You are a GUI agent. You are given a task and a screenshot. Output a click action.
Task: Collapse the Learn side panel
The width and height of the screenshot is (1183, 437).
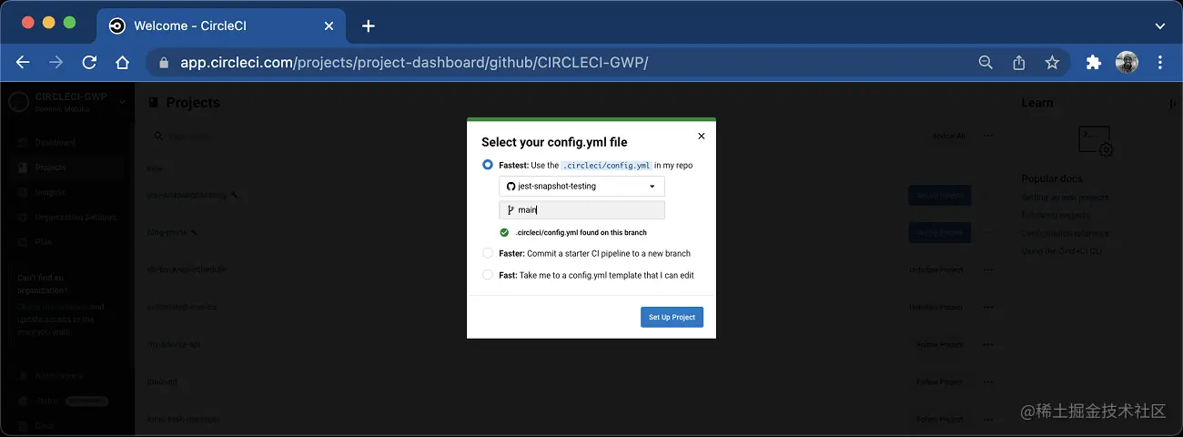(x=1173, y=103)
